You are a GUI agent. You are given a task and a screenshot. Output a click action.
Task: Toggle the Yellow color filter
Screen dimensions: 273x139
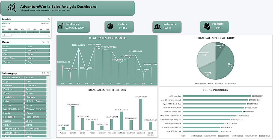pos(14,62)
